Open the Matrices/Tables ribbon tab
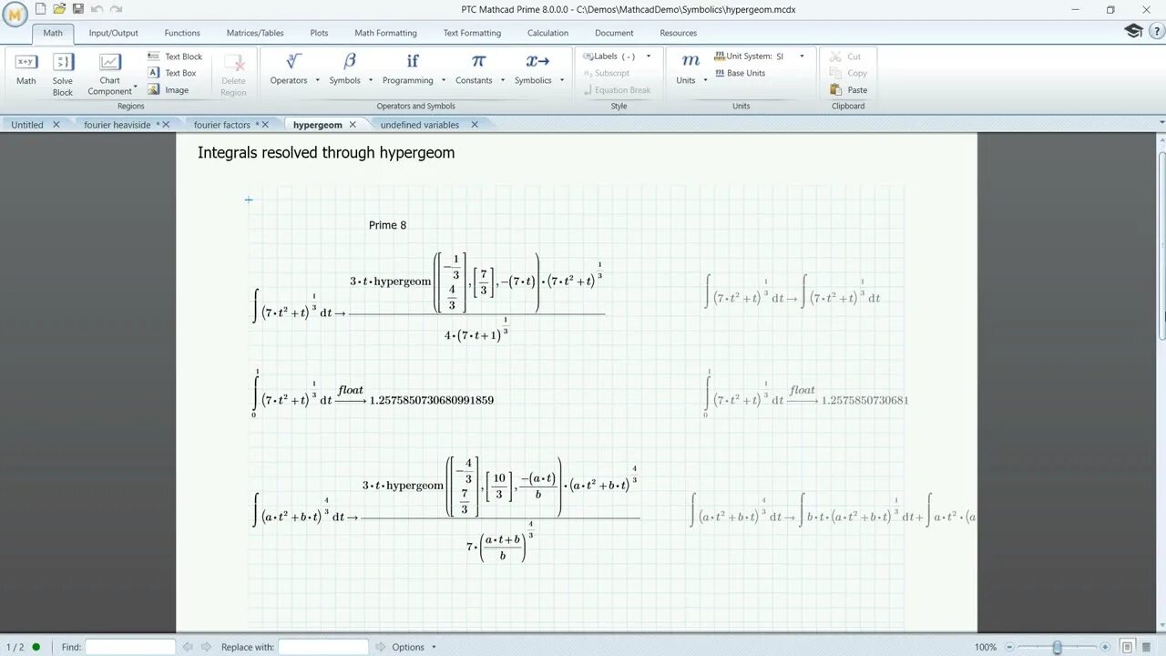This screenshot has height=656, width=1166. pyautogui.click(x=254, y=33)
